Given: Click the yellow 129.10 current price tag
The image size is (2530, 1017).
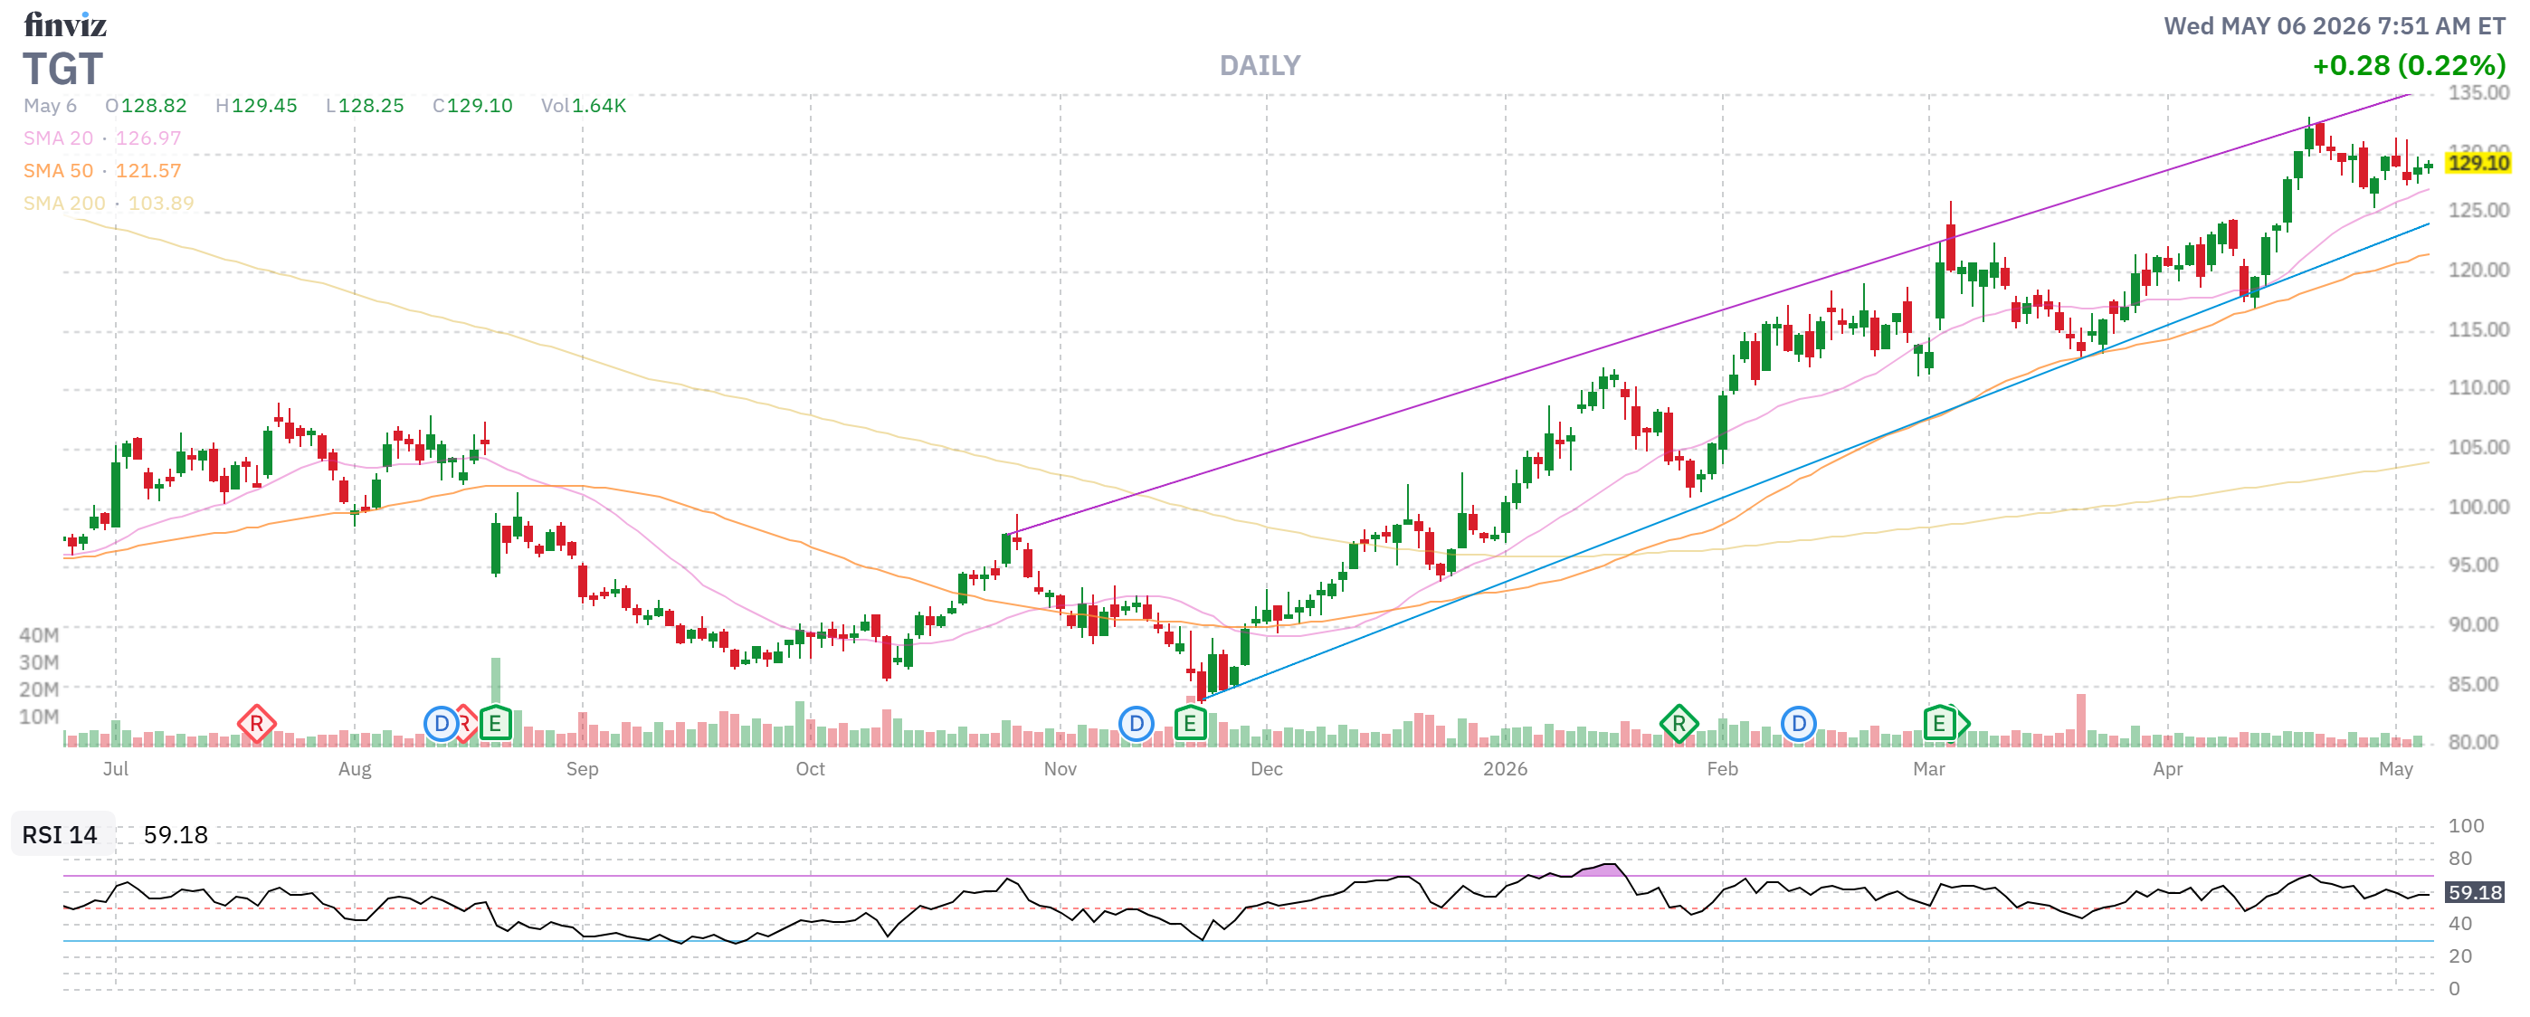Looking at the screenshot, I should (2478, 163).
